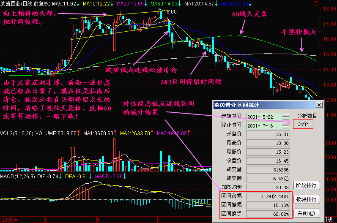Increase the 终止时间 date with up spinner
Screen dimensions: 337x223
pyautogui.click(x=286, y=124)
